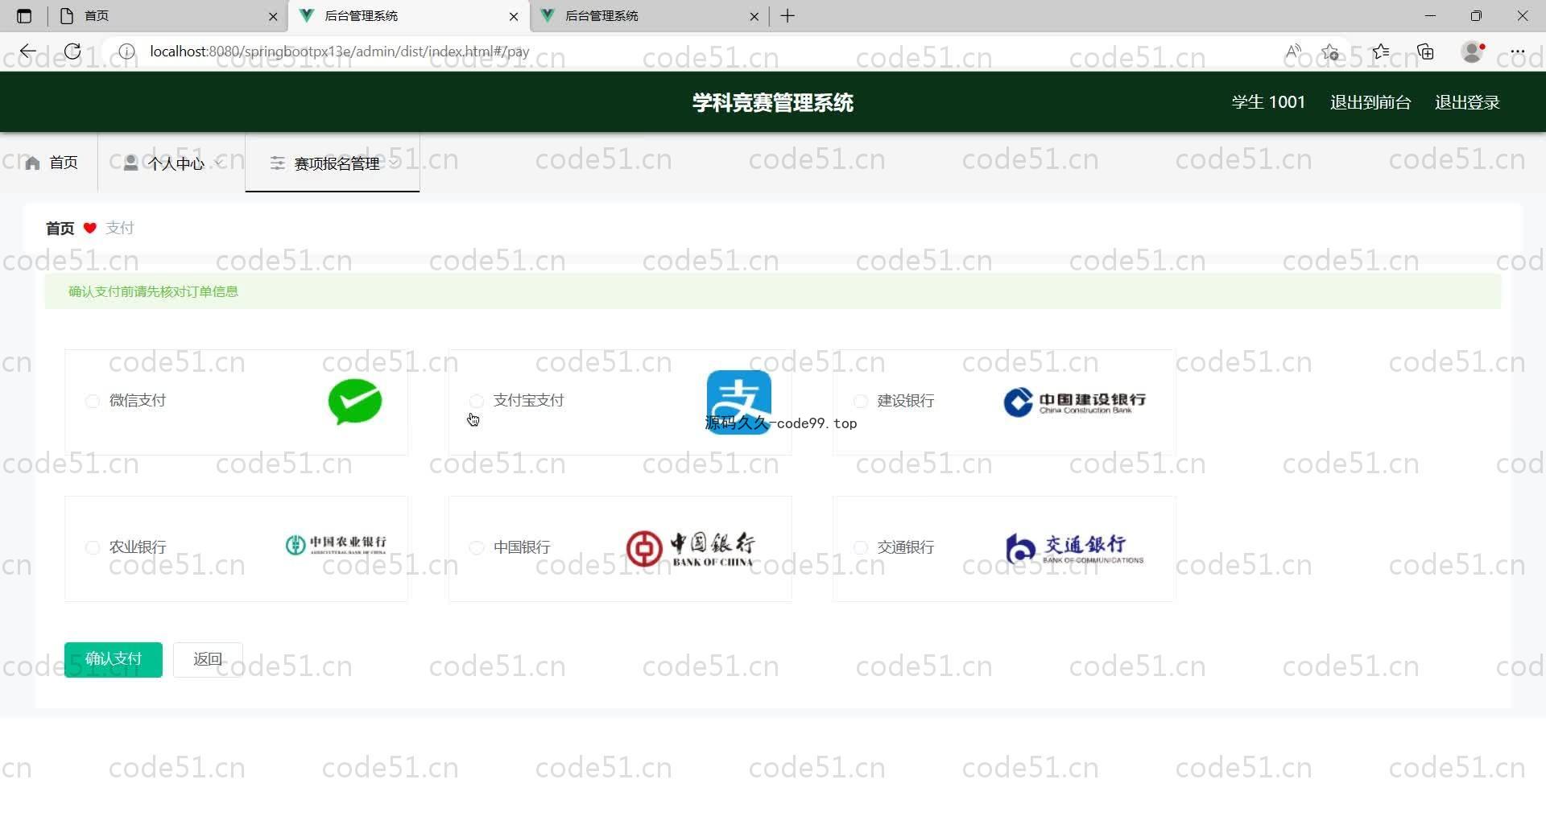Click the user icon beside 个人中心

(130, 163)
